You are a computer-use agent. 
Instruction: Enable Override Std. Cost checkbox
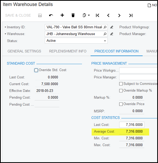(36, 70)
